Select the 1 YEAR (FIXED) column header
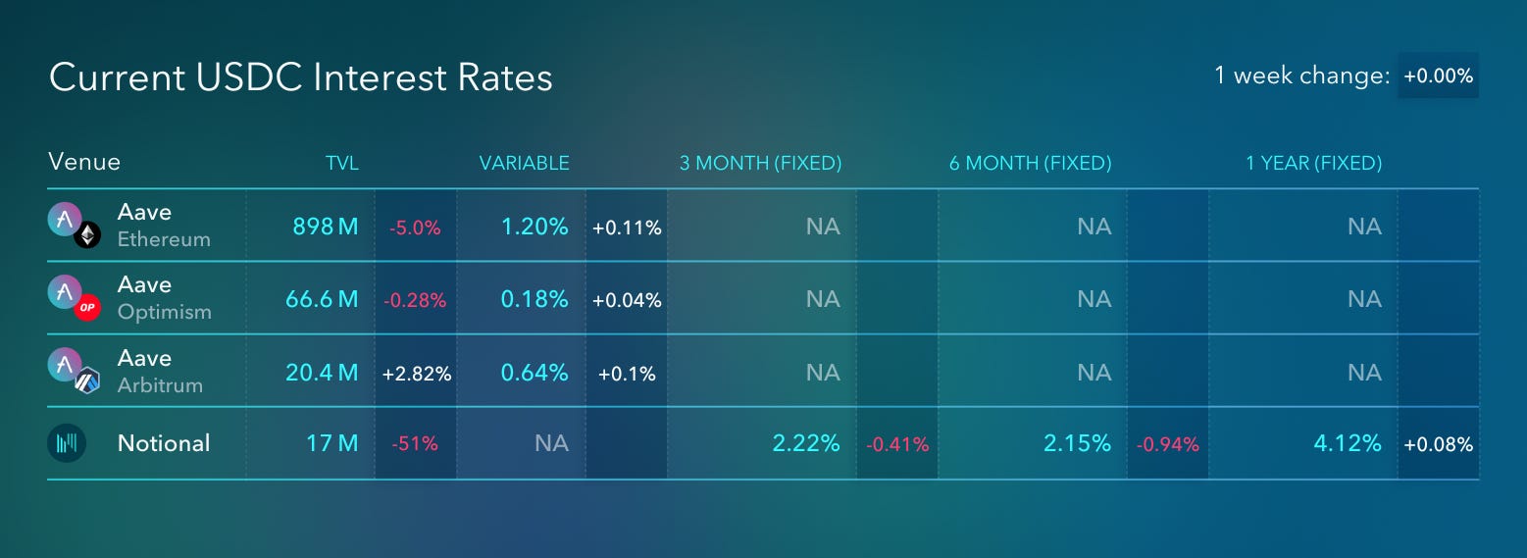Viewport: 1527px width, 558px height. point(1314,164)
